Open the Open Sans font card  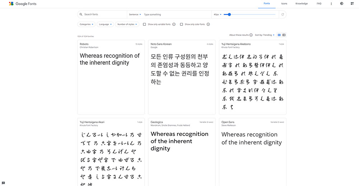252,152
